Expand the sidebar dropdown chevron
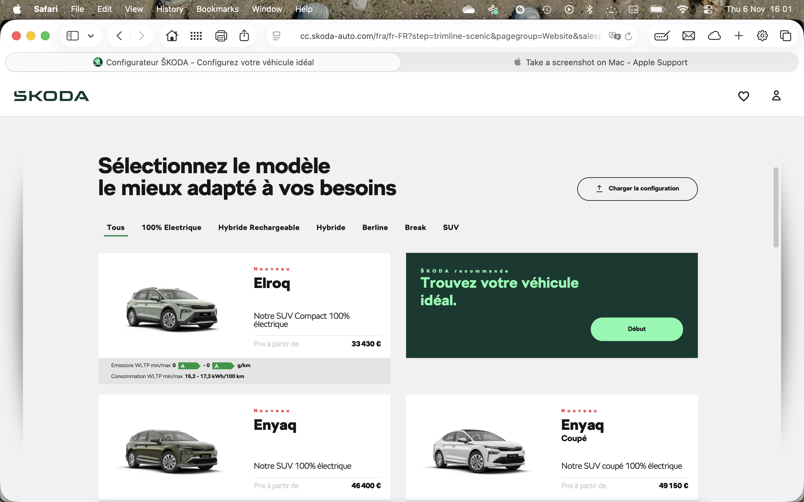 tap(91, 35)
